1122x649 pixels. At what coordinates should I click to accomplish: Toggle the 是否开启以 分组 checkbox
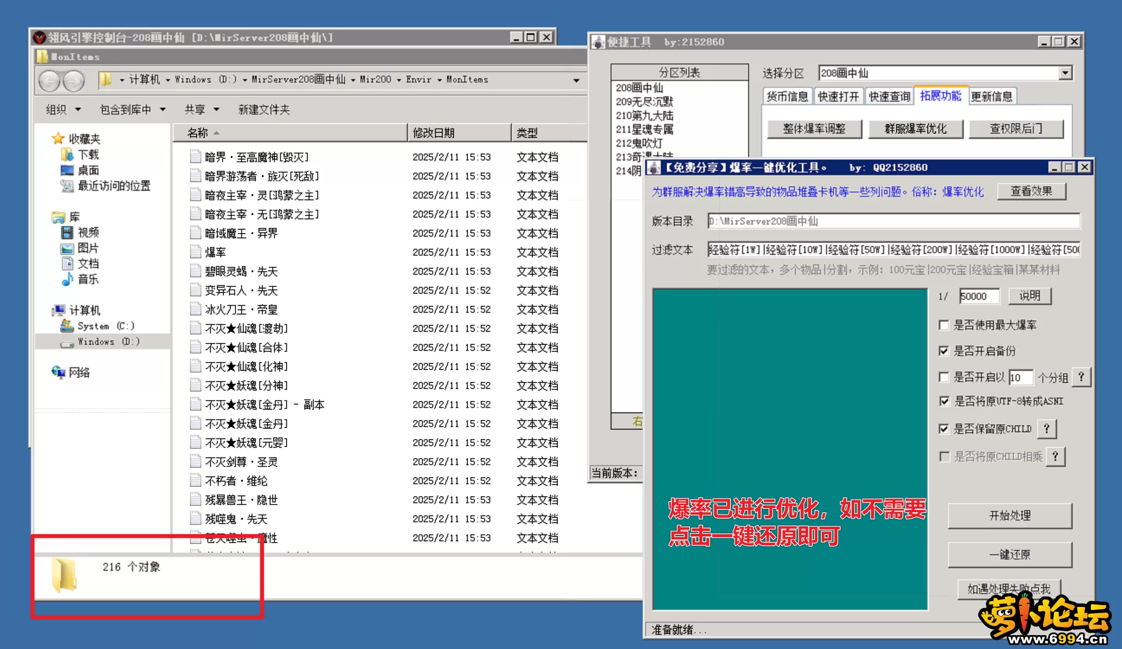tap(944, 377)
